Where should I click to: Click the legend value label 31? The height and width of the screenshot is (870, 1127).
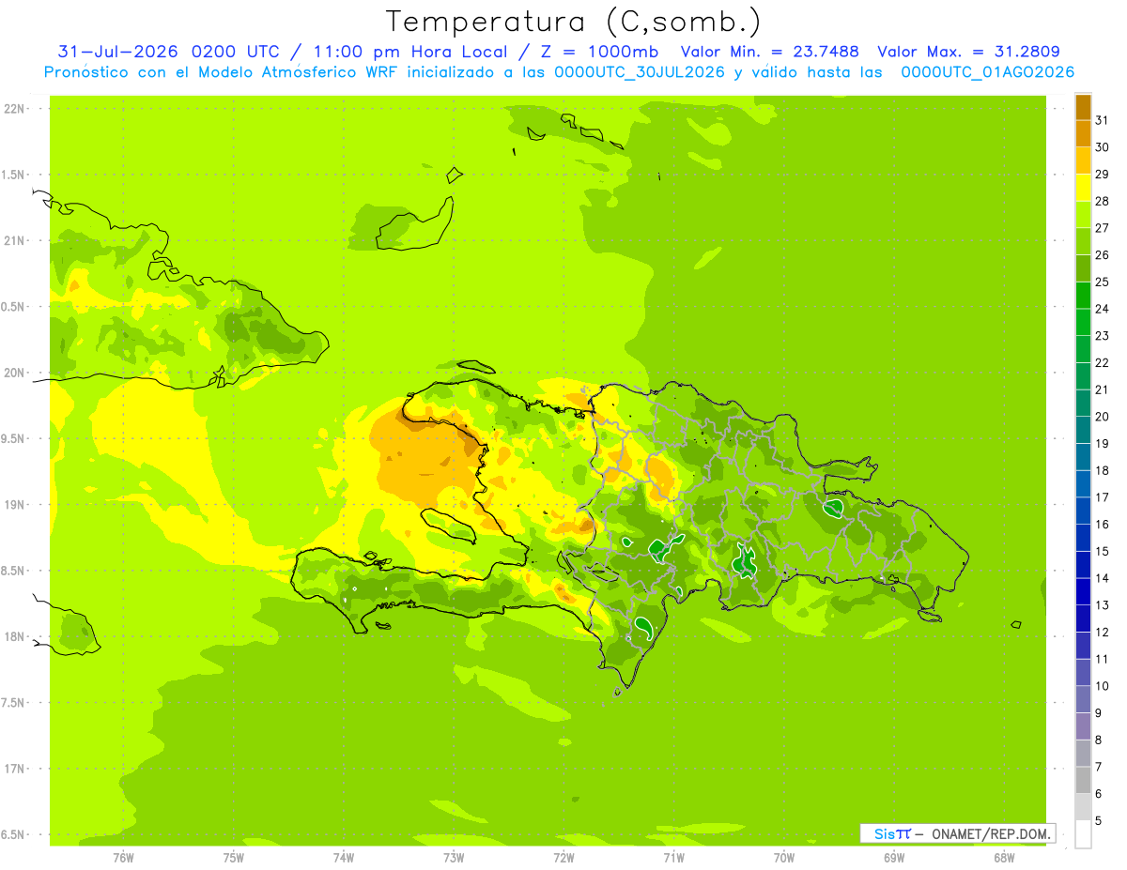pos(1103,120)
